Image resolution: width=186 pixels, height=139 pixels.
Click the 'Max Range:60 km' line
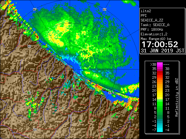point(156,39)
